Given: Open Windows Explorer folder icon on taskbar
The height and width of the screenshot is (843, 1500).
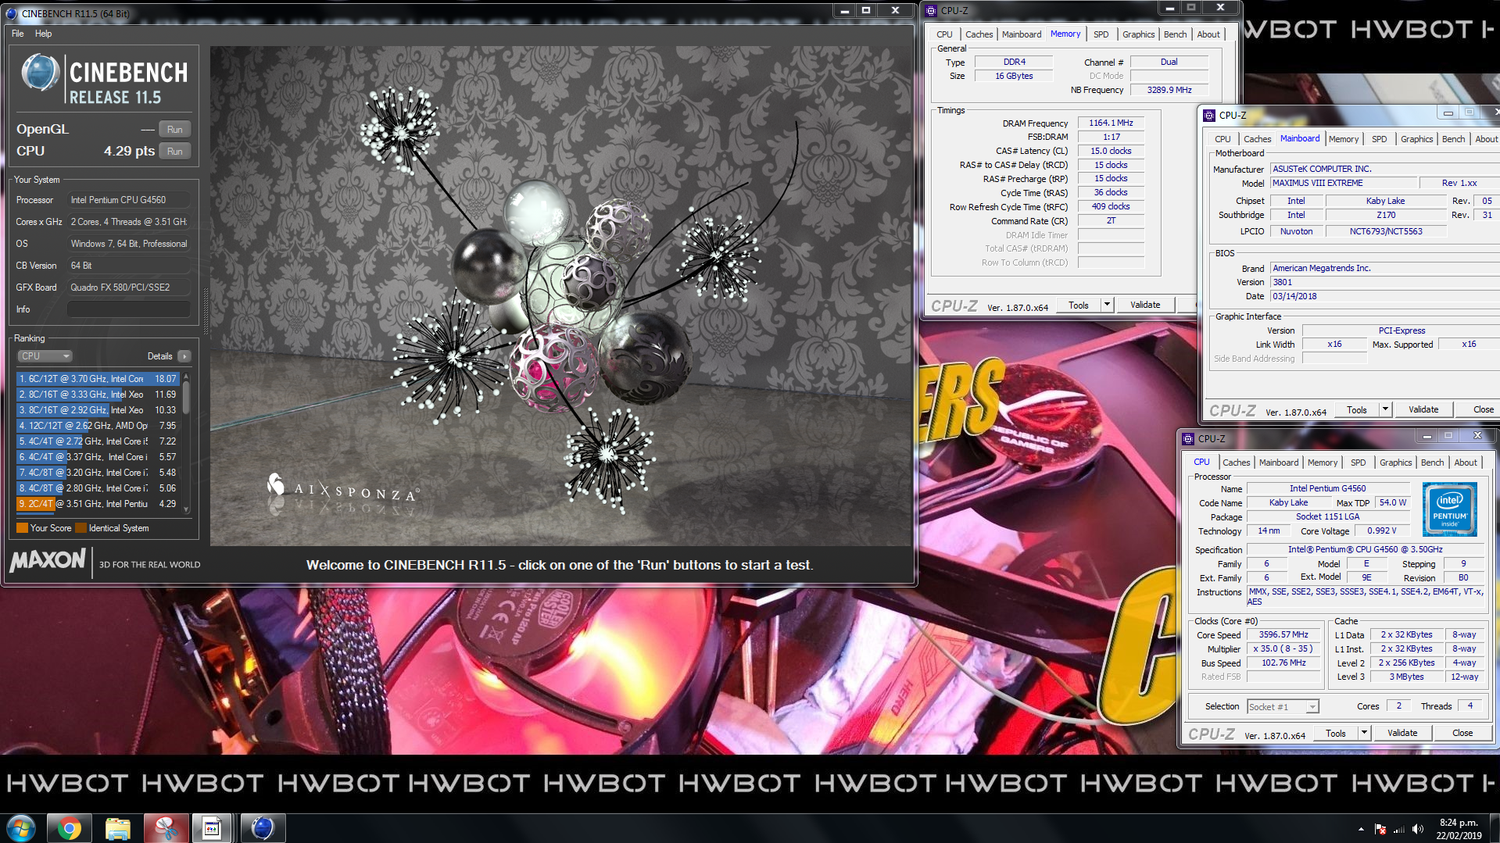Looking at the screenshot, I should [x=117, y=828].
